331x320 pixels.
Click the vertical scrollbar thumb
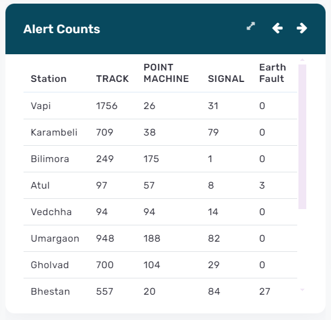coord(302,137)
